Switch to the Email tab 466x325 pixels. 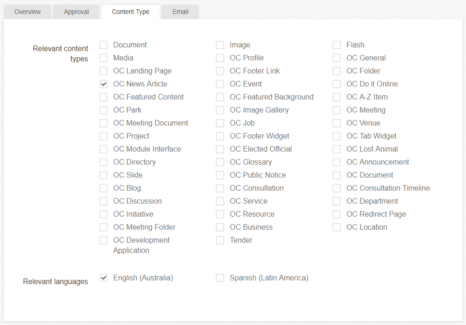180,12
